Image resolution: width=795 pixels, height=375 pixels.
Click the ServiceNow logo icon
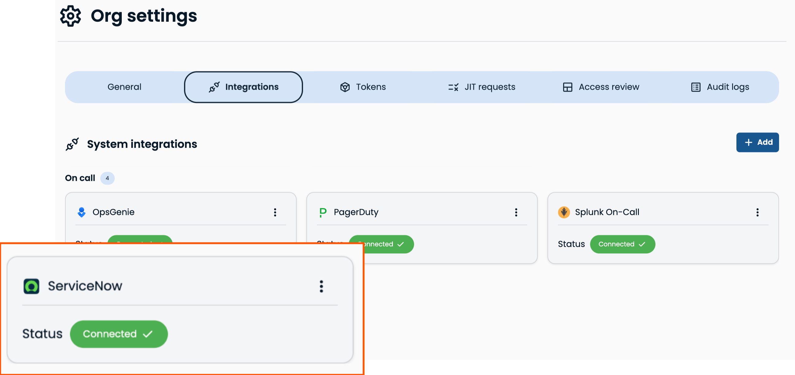coord(31,286)
